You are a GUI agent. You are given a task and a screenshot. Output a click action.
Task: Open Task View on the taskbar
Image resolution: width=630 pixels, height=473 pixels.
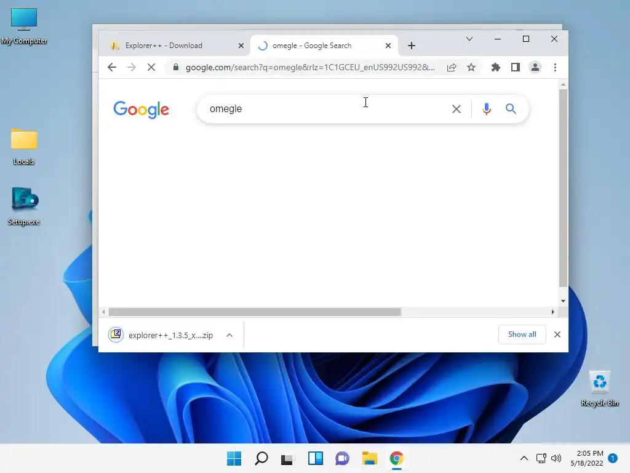click(288, 458)
